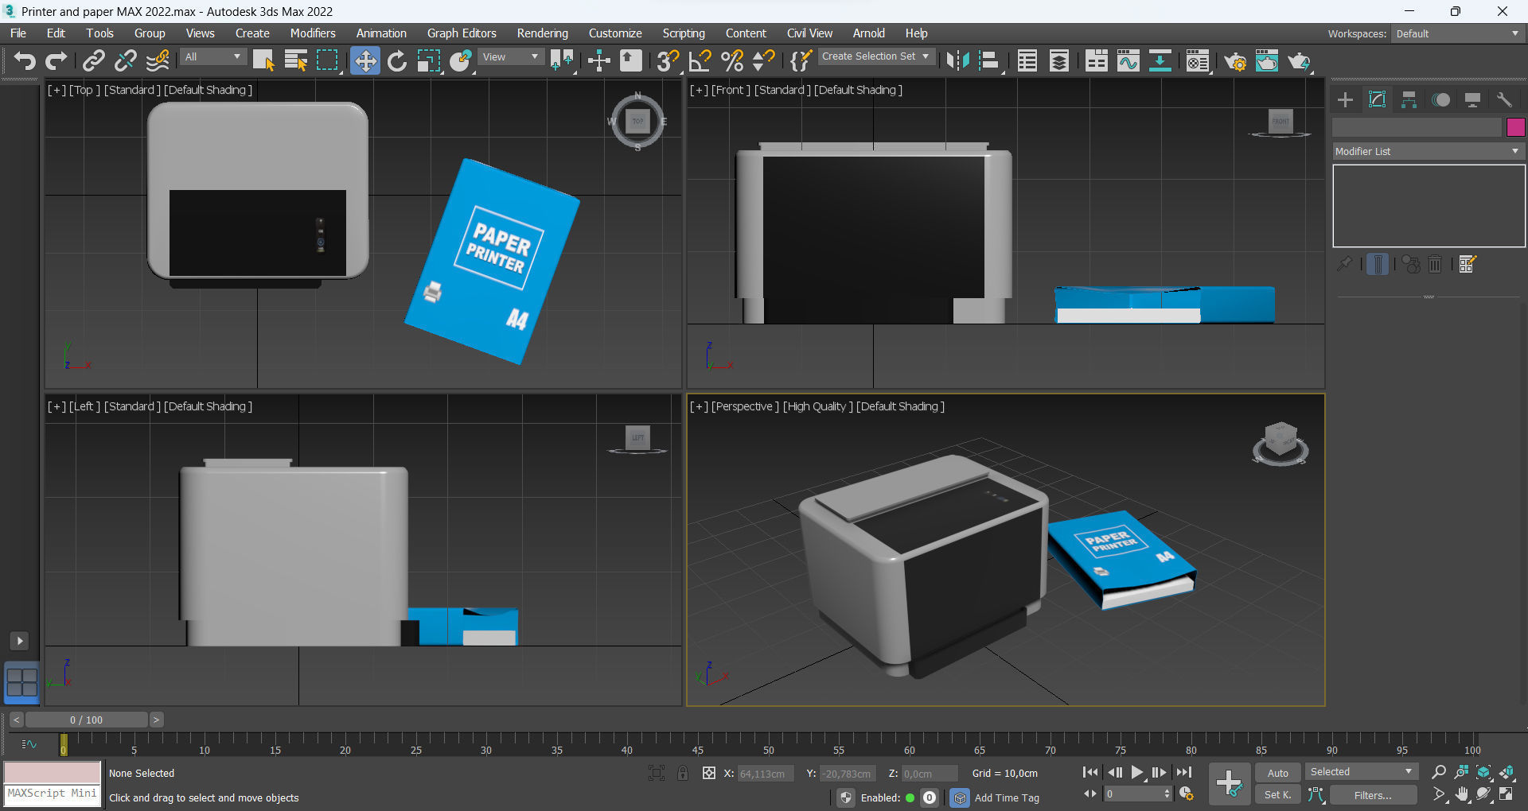Open the Workspaces Default dropdown
Viewport: 1528px width, 811px height.
[1458, 33]
